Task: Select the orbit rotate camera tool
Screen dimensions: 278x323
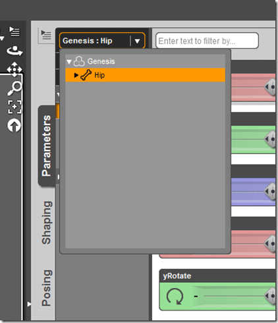Action: click(x=14, y=51)
